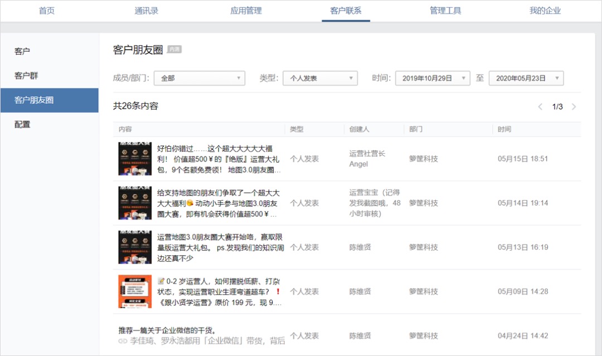Screen dimensions: 602x356
Task: Click 内容 column header
Action: (x=125, y=129)
